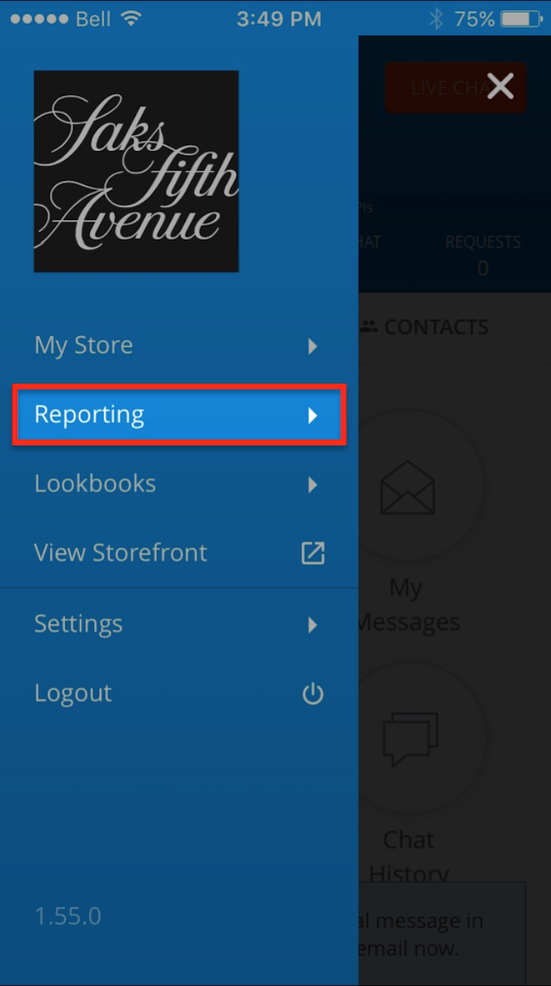Open Settings from the side menu

[x=78, y=624]
